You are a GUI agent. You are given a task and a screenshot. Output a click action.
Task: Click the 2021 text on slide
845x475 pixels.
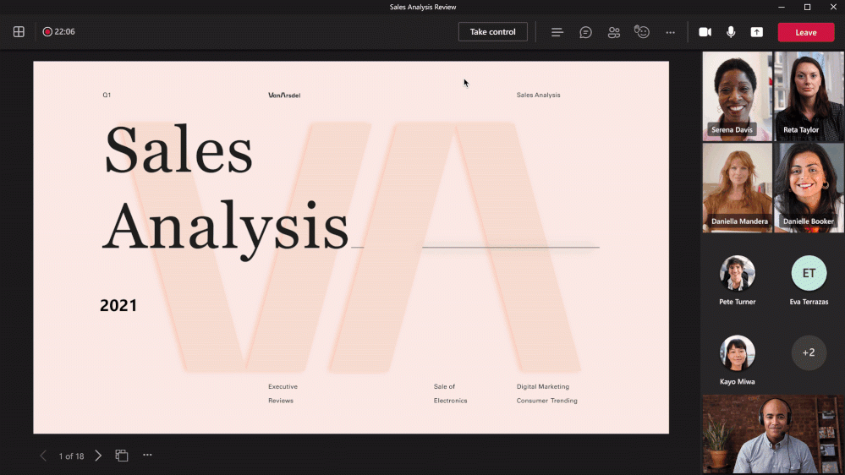pos(118,305)
